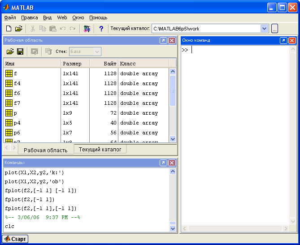This screenshot has width=300, height=245.
Task: Click the Paste clipboard icon
Action: click(53, 29)
